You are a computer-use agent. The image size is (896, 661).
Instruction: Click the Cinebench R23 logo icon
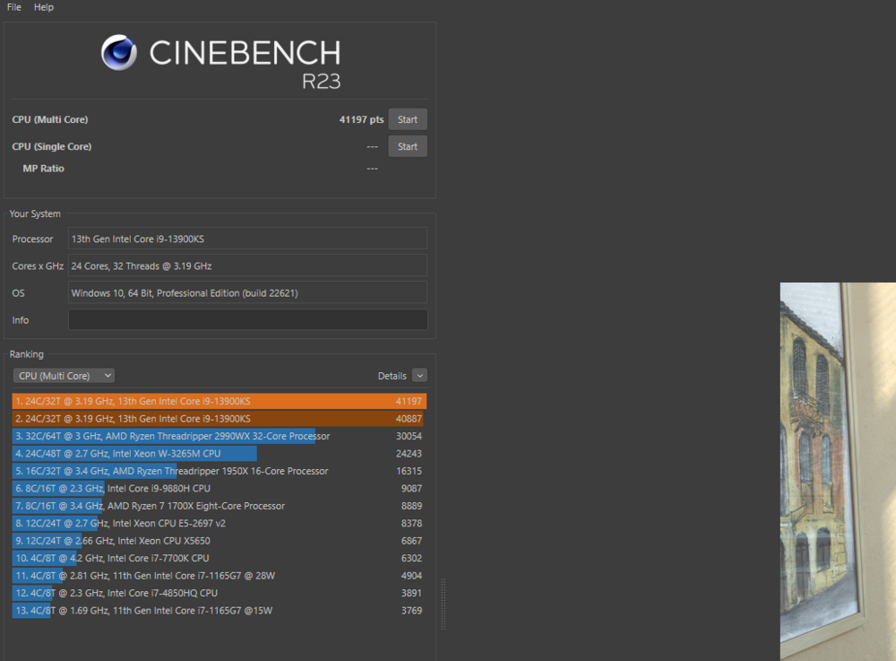tap(118, 54)
